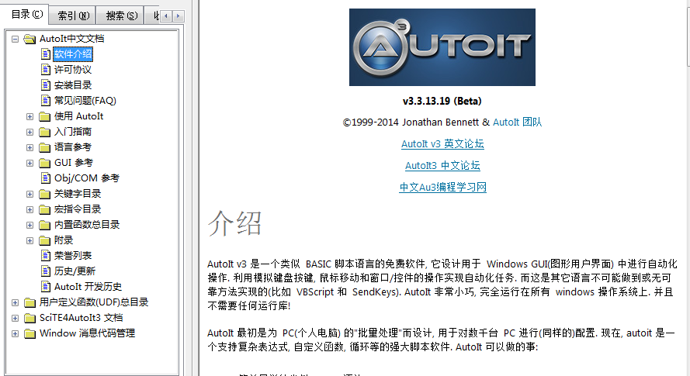Switch to the 索引(N) tab
Image resolution: width=690 pixels, height=376 pixels.
(73, 16)
